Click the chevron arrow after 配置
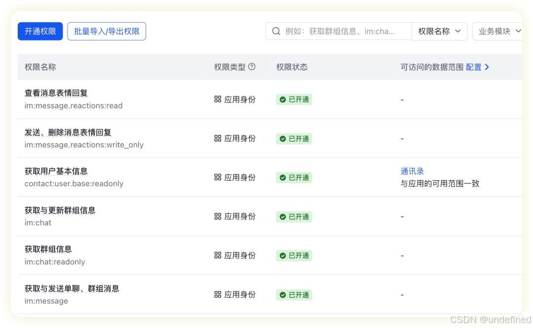 487,67
